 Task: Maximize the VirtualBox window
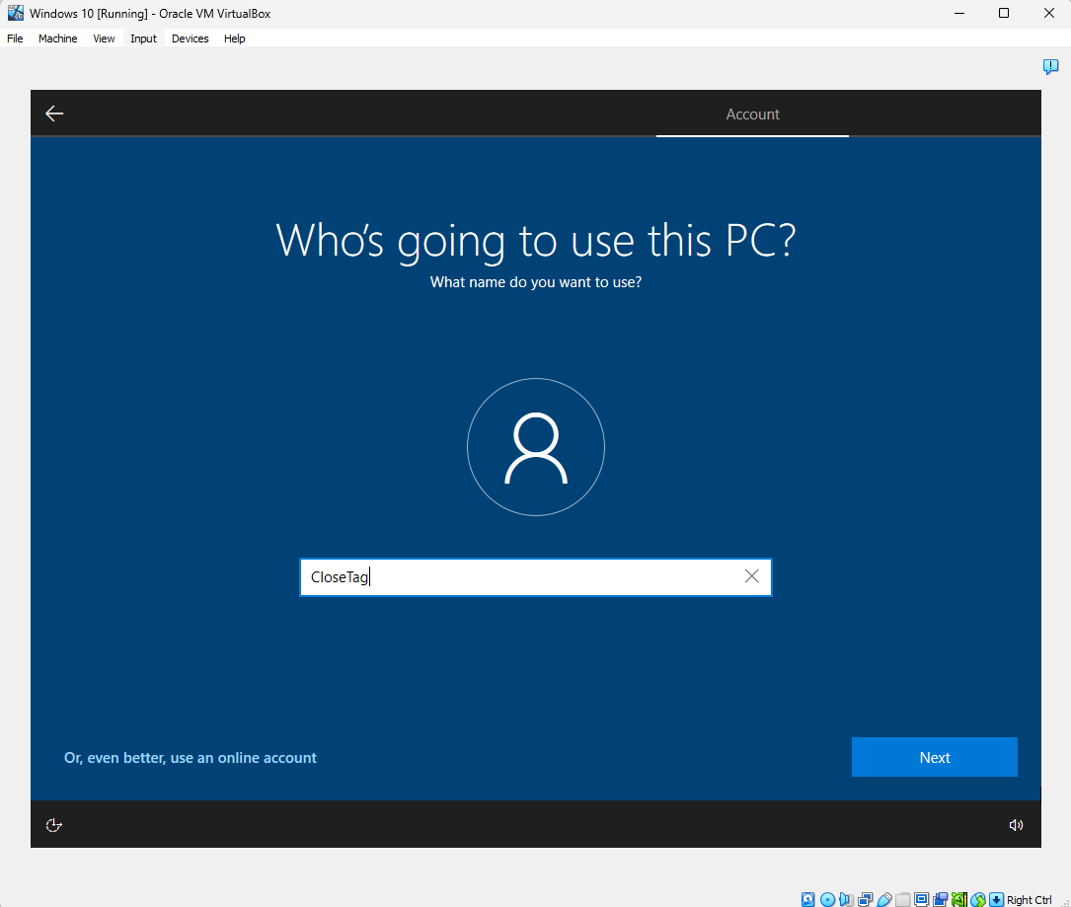[1004, 13]
